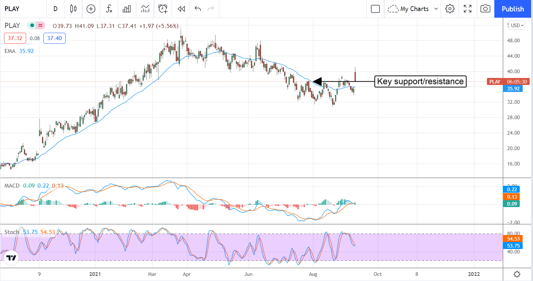Click the 44.00 price axis label
Viewport: 533px width, 281px height.
point(513,56)
